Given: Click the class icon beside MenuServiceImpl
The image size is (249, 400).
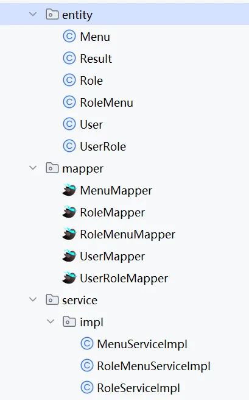Looking at the screenshot, I should [x=87, y=343].
